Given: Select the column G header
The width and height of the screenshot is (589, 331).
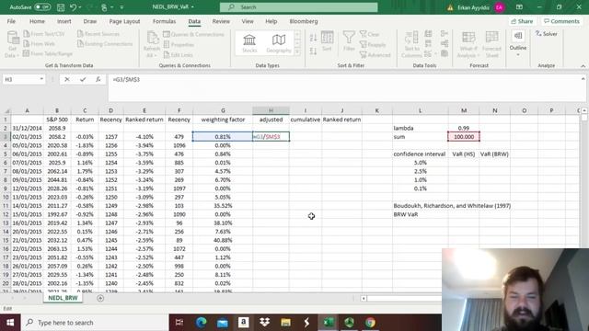Looking at the screenshot, I should click(223, 110).
